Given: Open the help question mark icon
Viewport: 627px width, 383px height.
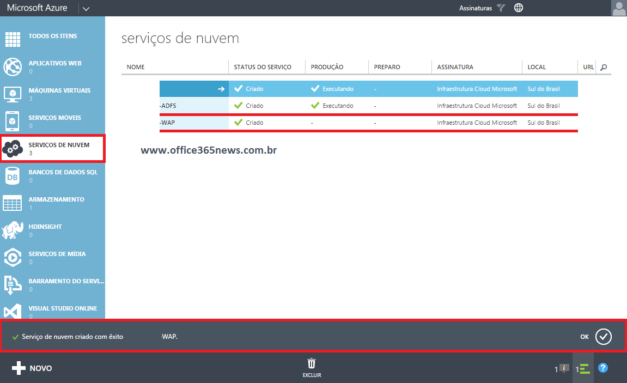Looking at the screenshot, I should (603, 368).
